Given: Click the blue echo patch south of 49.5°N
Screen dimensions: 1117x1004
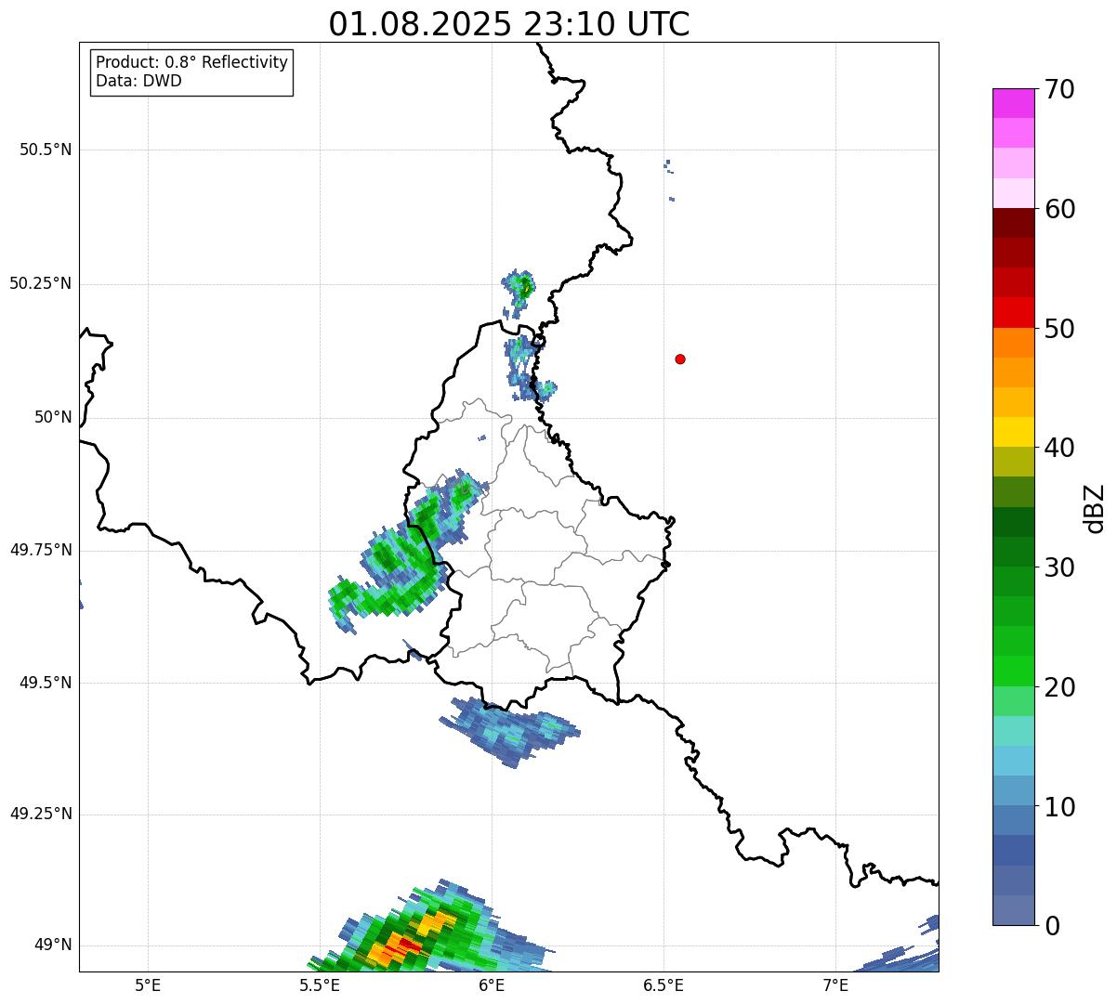Looking at the screenshot, I should click(511, 731).
